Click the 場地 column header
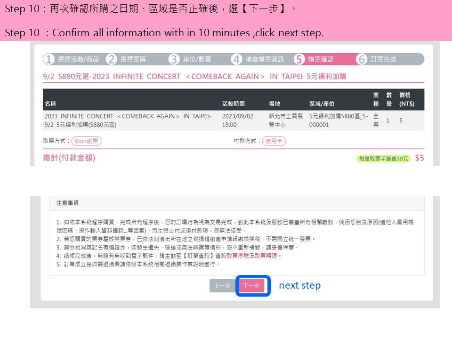Image resolution: width=452 pixels, height=339 pixels. (274, 104)
